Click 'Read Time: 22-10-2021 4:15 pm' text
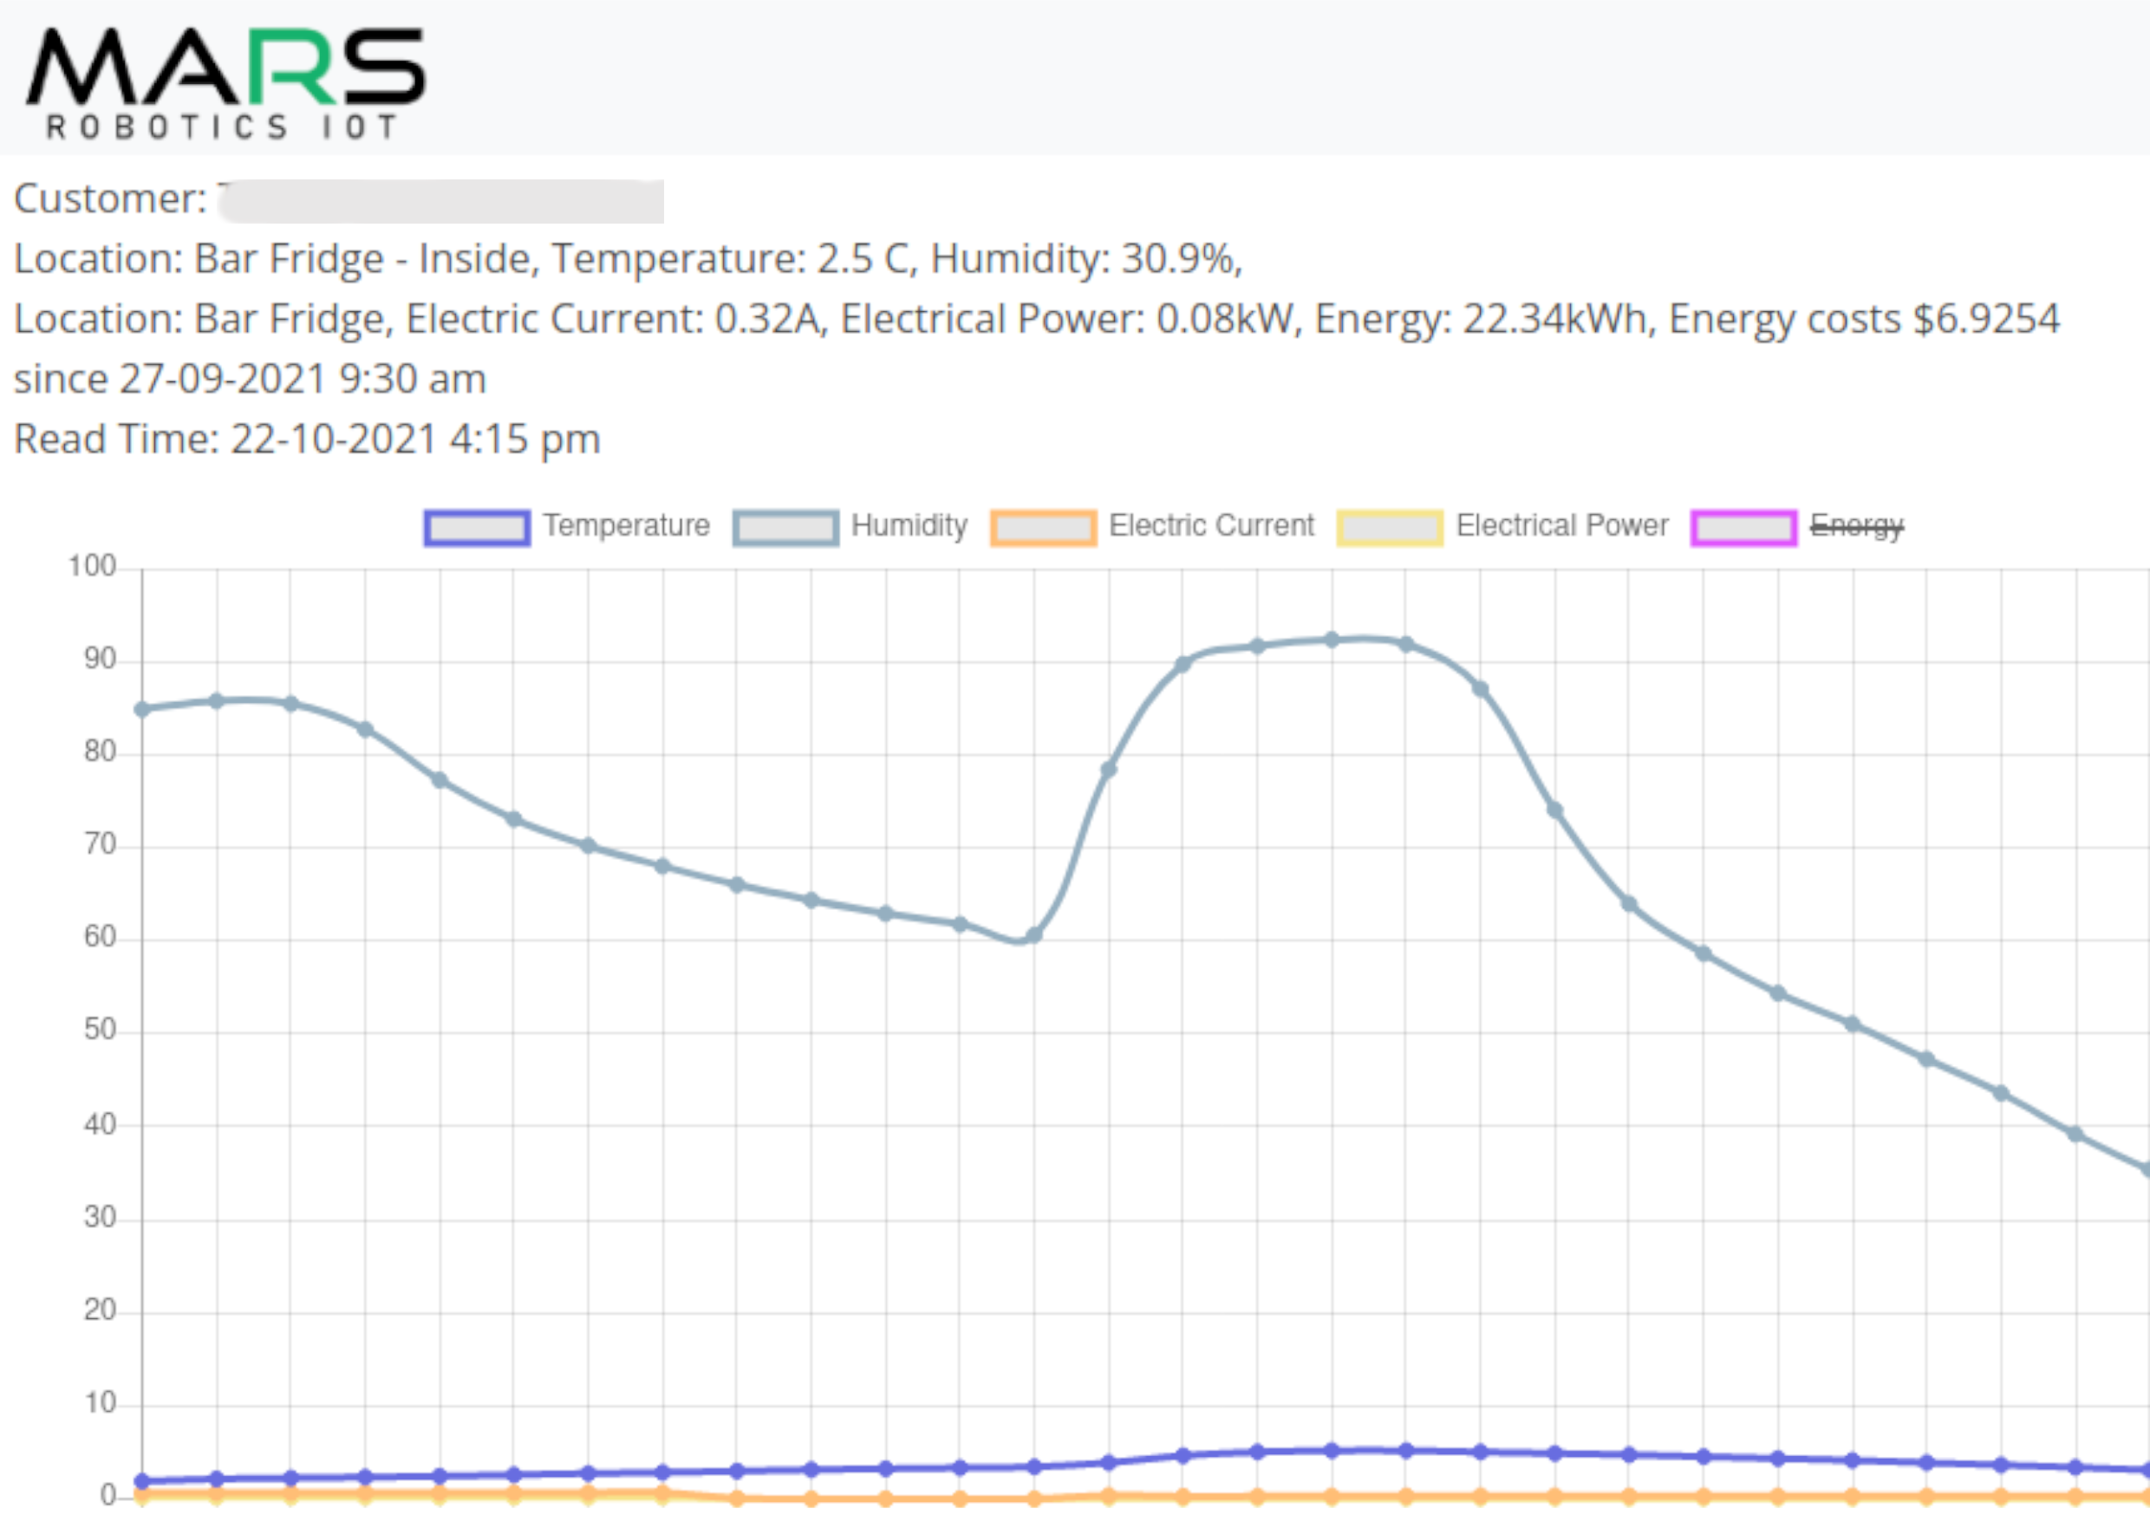This screenshot has height=1515, width=2150. 307,439
